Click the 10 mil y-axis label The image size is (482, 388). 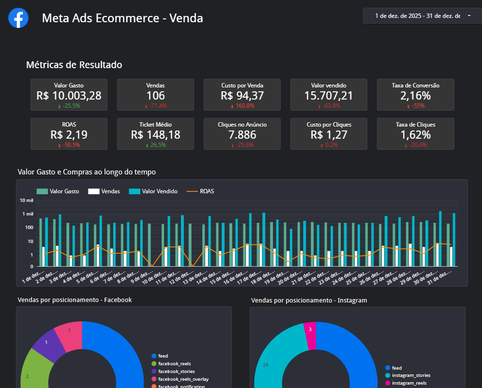pos(27,201)
